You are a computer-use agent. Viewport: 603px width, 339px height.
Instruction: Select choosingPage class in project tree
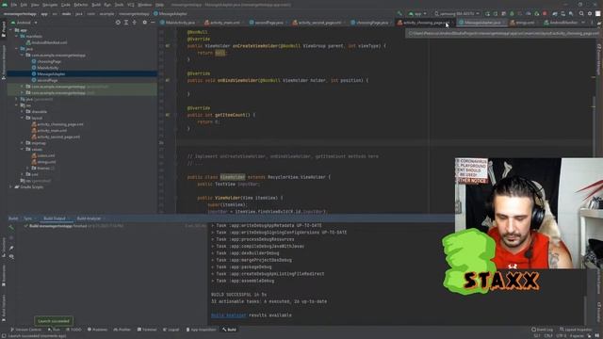click(x=46, y=61)
